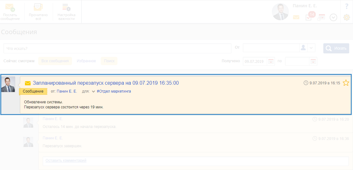Switch to the 'Поиск' filter tab
Screen dimensions: 353x170
[109, 61]
